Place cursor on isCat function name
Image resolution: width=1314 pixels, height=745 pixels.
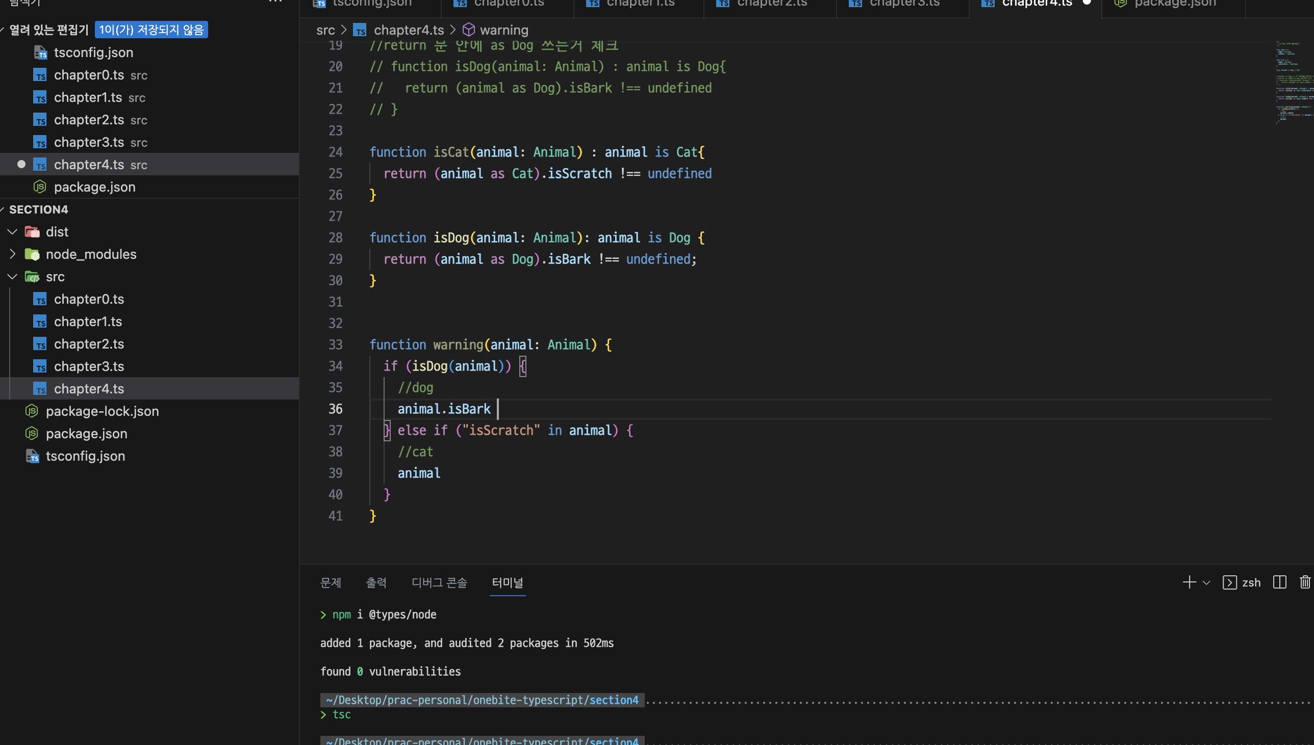(451, 152)
